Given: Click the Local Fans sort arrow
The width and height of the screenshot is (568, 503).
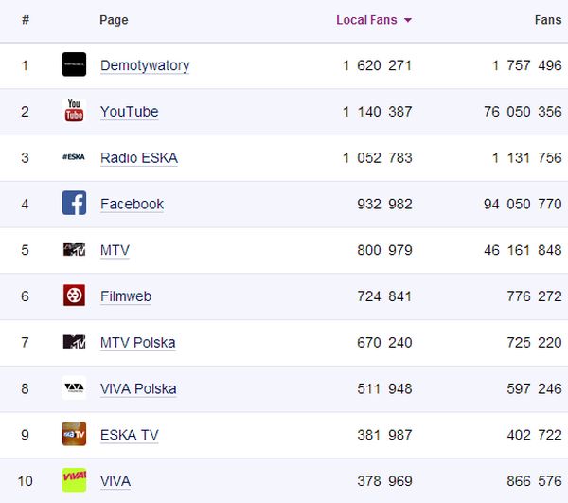Looking at the screenshot, I should click(408, 20).
